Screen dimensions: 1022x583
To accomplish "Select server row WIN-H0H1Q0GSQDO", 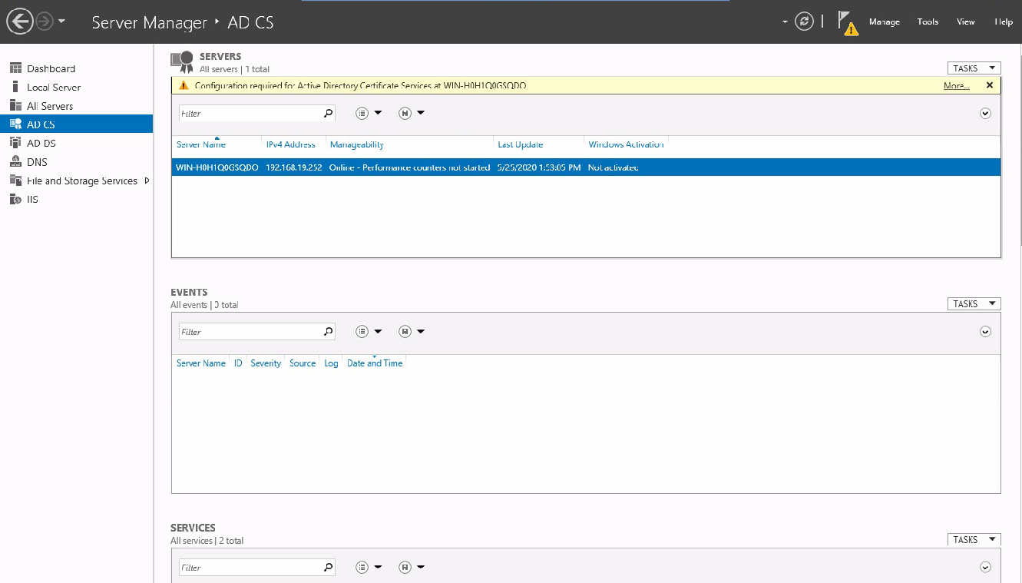I will (x=586, y=167).
